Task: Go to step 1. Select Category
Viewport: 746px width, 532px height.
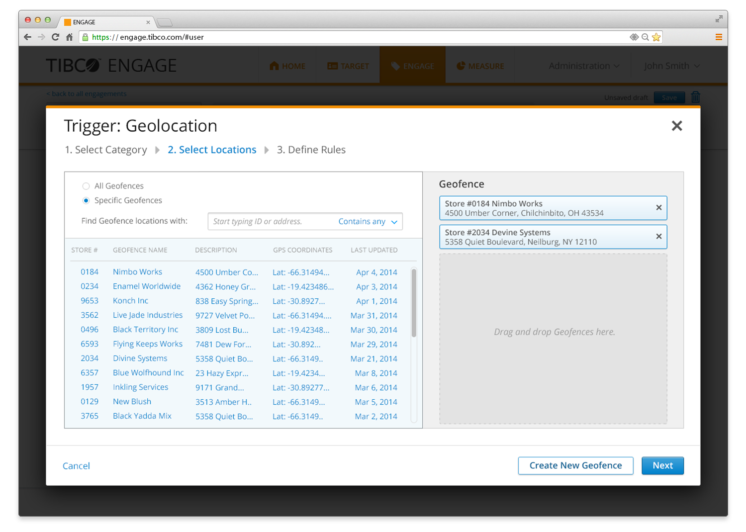Action: tap(106, 150)
